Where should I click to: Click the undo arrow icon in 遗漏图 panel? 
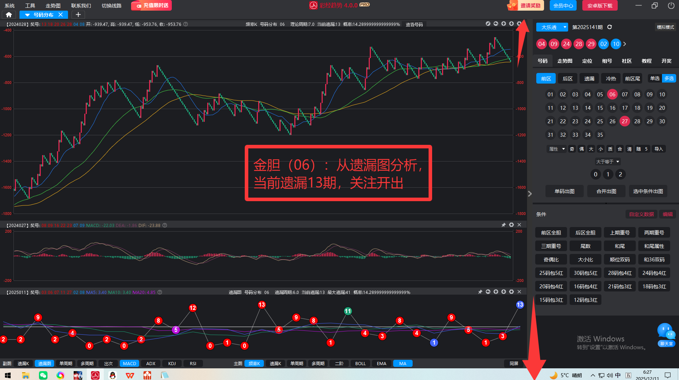pyautogui.click(x=488, y=292)
